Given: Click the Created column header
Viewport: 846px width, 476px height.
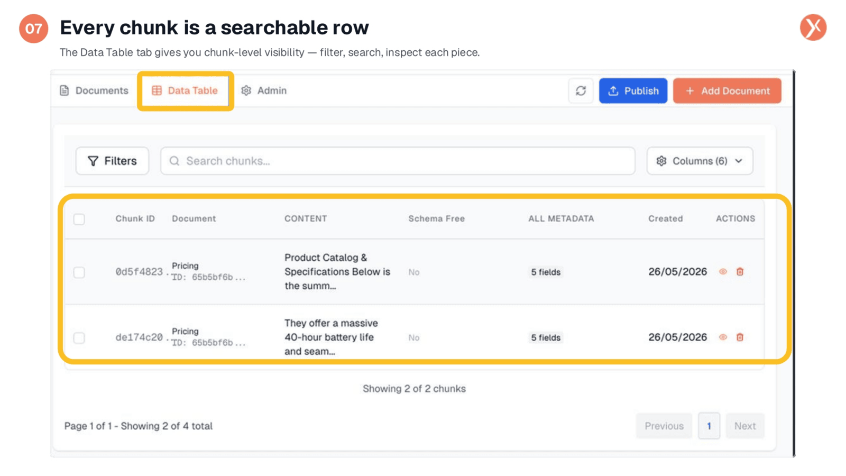Looking at the screenshot, I should [x=665, y=218].
